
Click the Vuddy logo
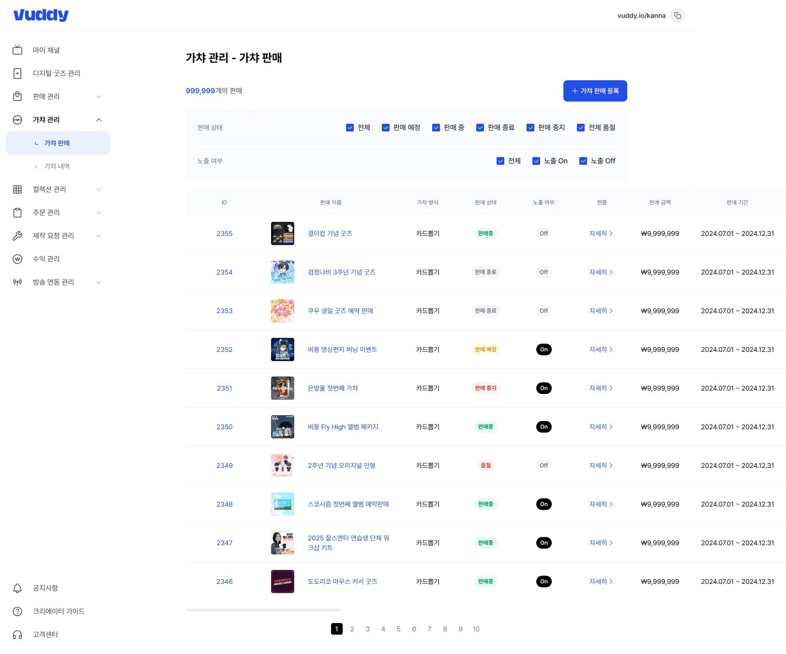coord(41,15)
